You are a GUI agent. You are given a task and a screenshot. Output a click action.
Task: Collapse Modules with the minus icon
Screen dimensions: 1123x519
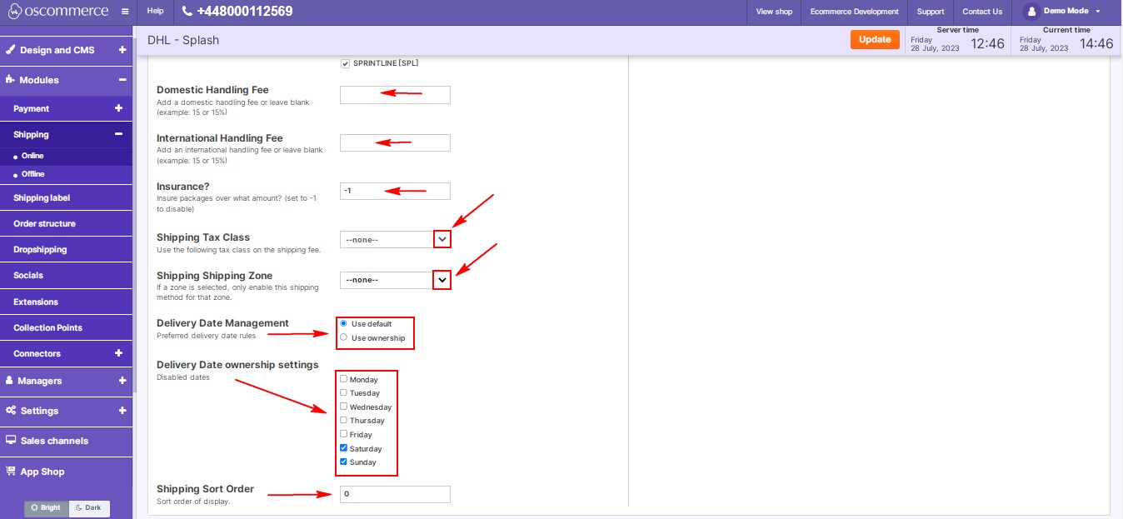122,80
